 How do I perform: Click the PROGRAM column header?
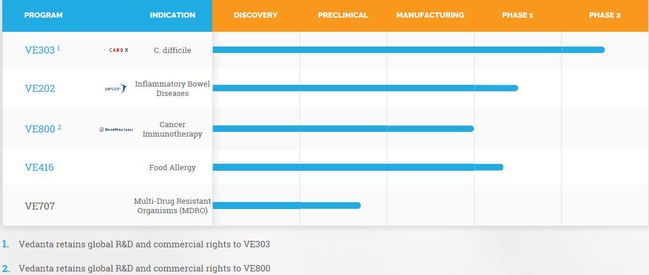coord(43,15)
